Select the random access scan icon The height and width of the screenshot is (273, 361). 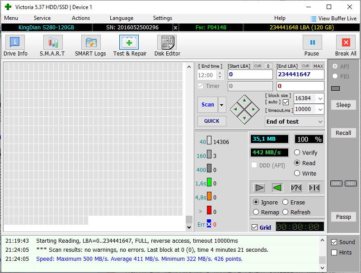coord(296,188)
